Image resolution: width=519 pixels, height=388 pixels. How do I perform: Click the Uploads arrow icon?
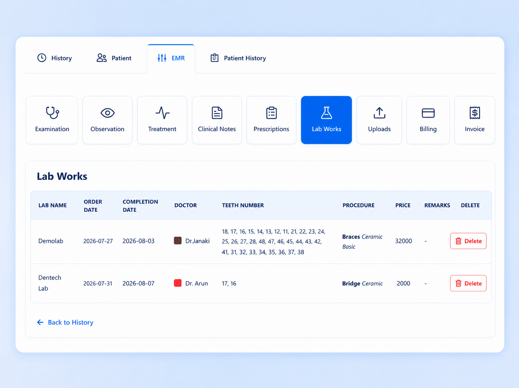(x=380, y=113)
